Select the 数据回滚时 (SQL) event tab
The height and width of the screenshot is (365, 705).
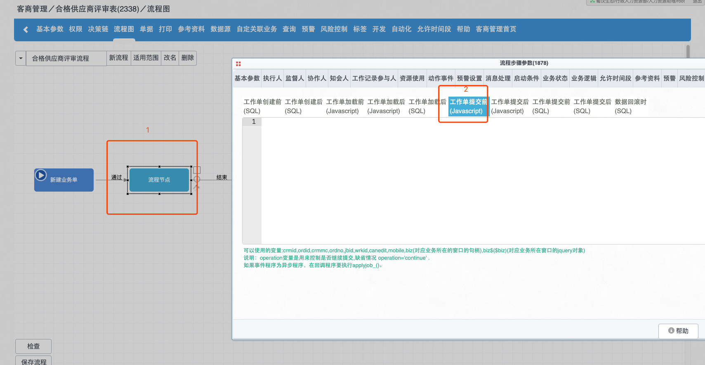click(630, 106)
